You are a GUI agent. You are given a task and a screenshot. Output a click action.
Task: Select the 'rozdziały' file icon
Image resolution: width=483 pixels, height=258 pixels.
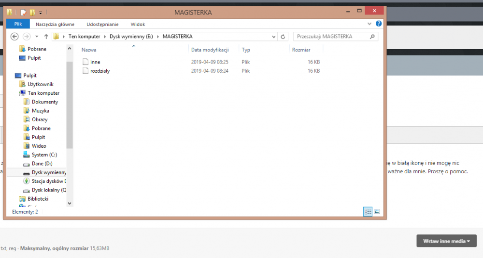click(85, 71)
